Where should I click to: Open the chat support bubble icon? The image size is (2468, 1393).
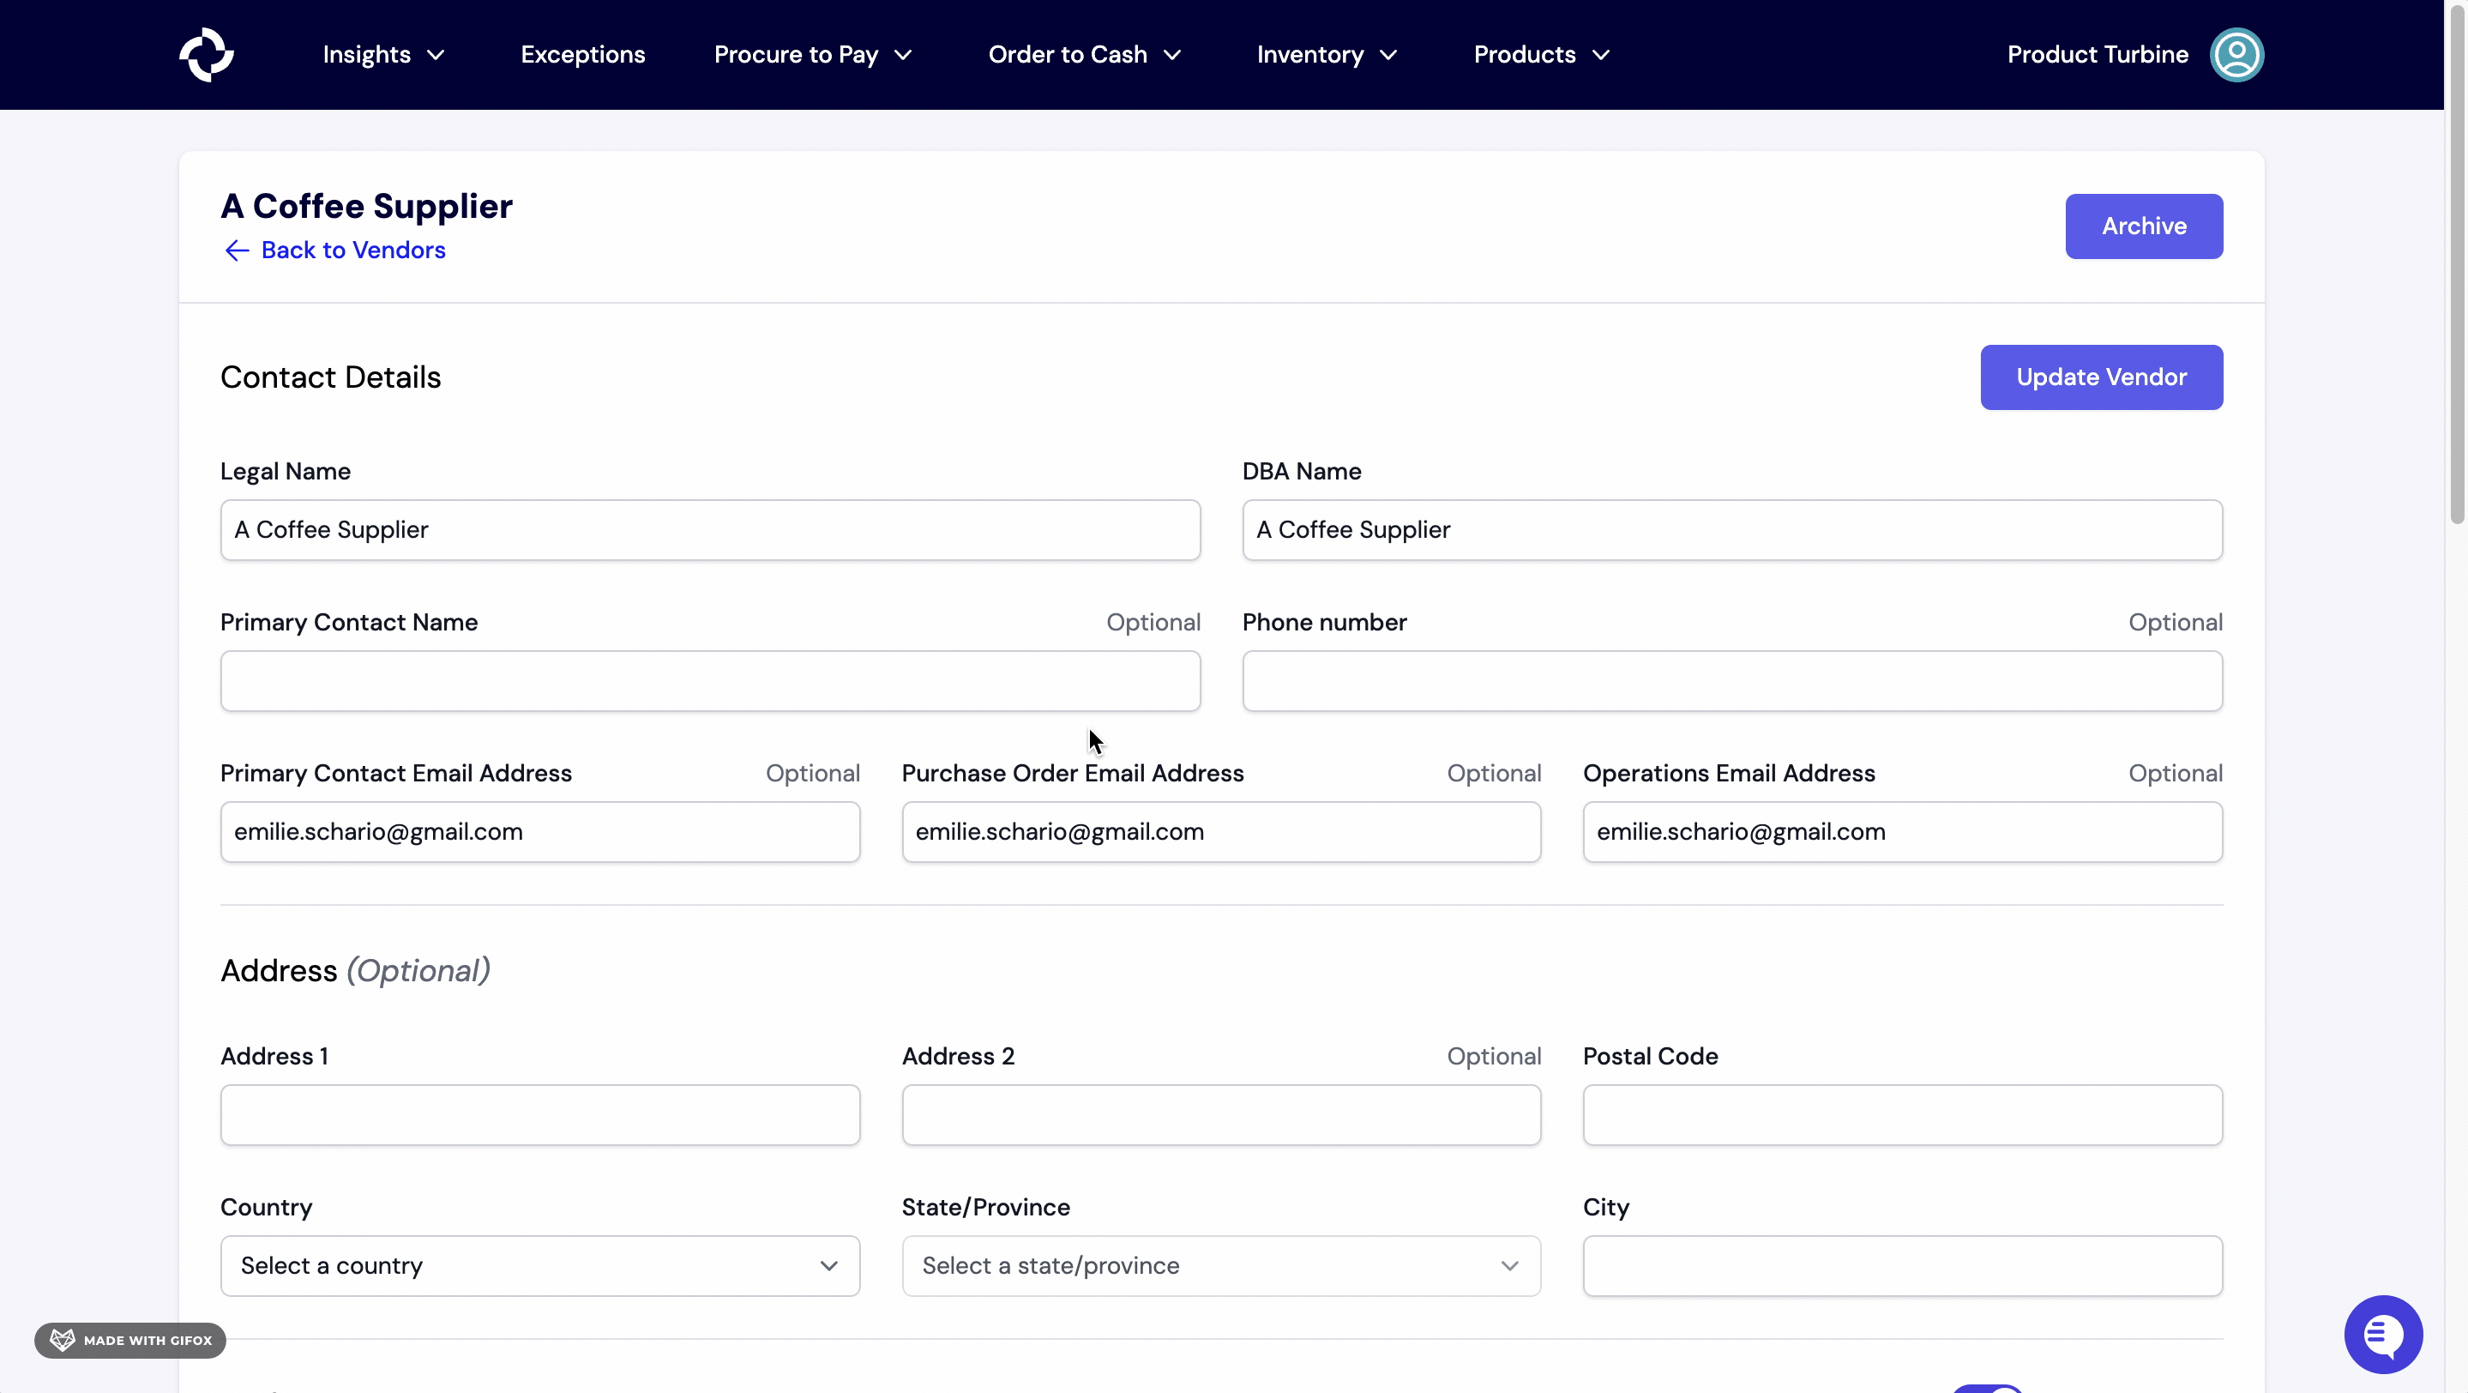[2383, 1335]
